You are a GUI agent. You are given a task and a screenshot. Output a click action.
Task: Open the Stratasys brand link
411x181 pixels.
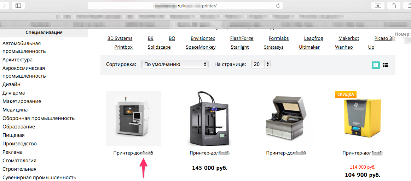pos(274,47)
